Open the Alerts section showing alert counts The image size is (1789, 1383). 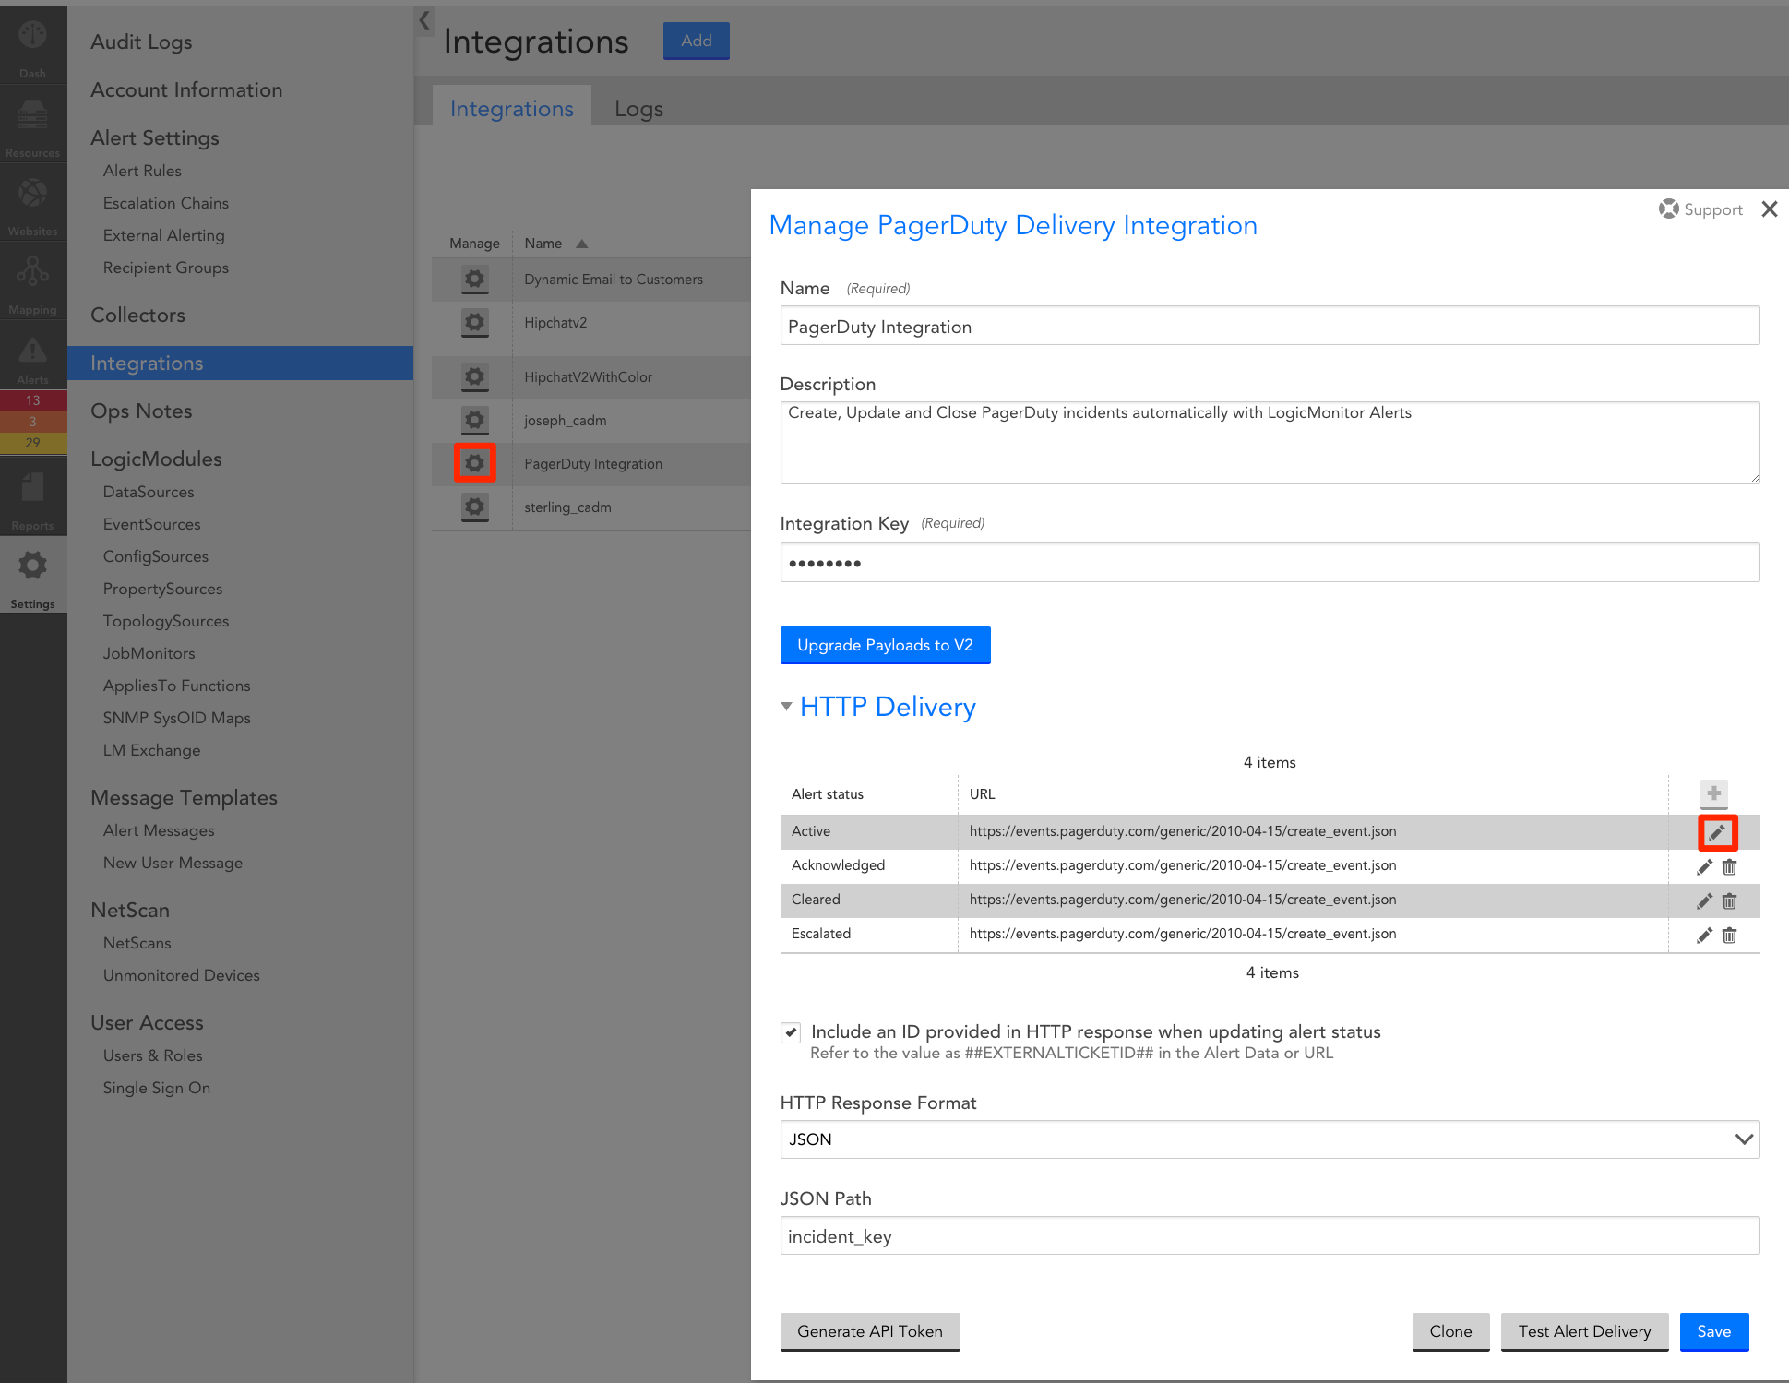(x=33, y=358)
